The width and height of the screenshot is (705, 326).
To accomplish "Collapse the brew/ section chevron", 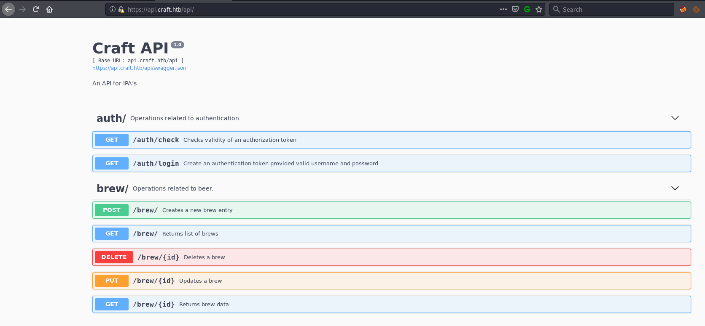I will (675, 188).
